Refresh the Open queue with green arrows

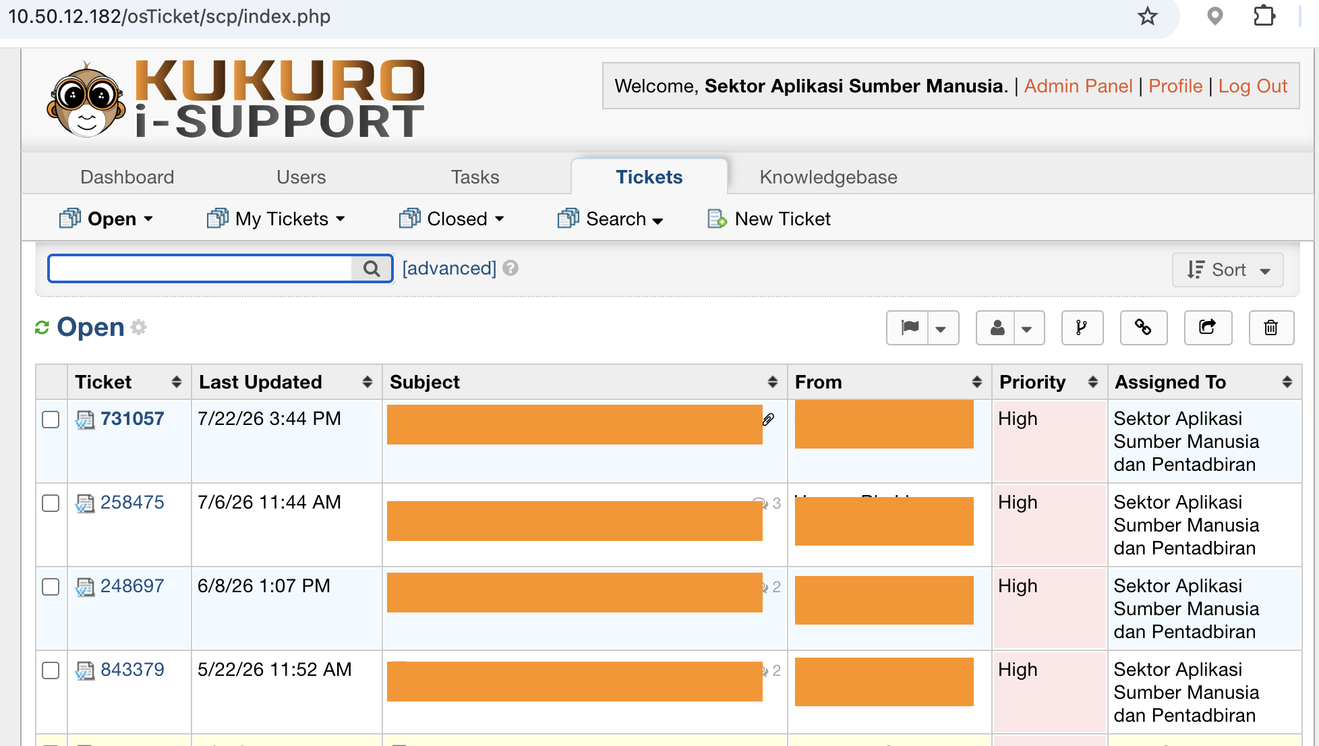pyautogui.click(x=42, y=328)
